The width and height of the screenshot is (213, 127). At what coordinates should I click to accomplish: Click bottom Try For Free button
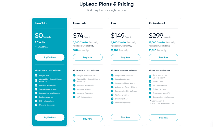point(50,118)
